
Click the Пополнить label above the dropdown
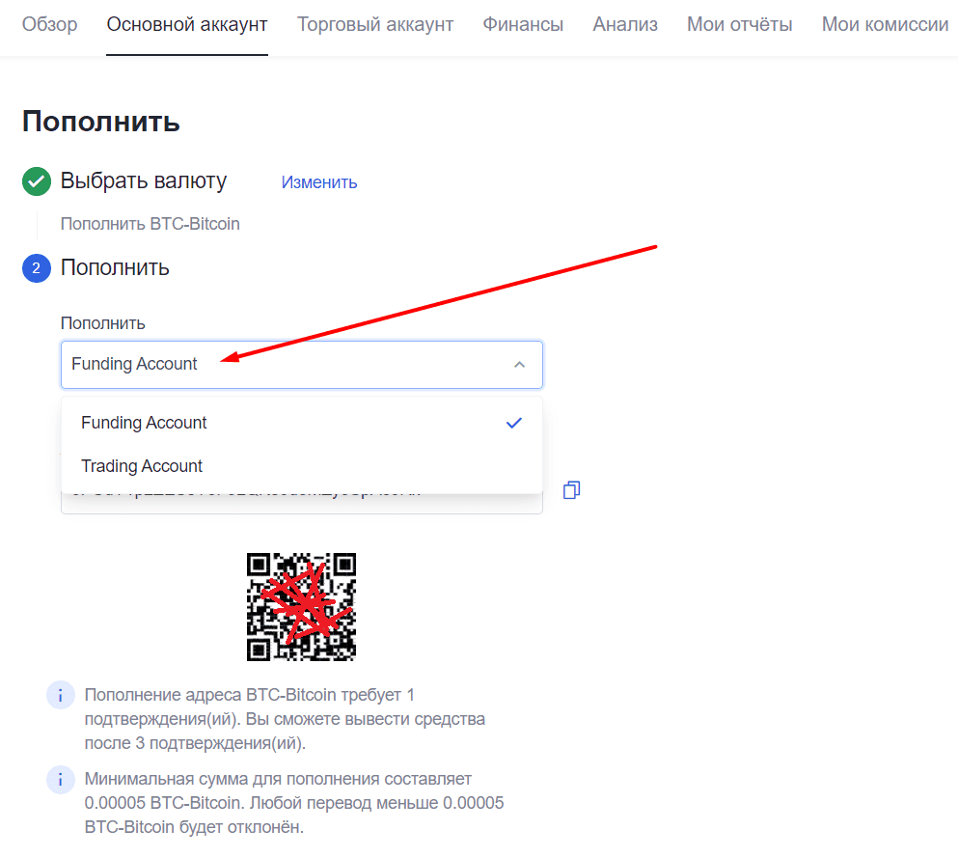(x=102, y=323)
